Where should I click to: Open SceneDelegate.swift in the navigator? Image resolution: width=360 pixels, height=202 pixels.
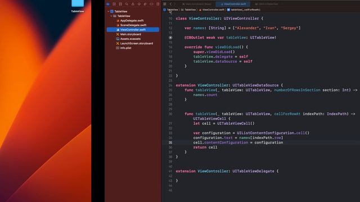[x=133, y=25]
